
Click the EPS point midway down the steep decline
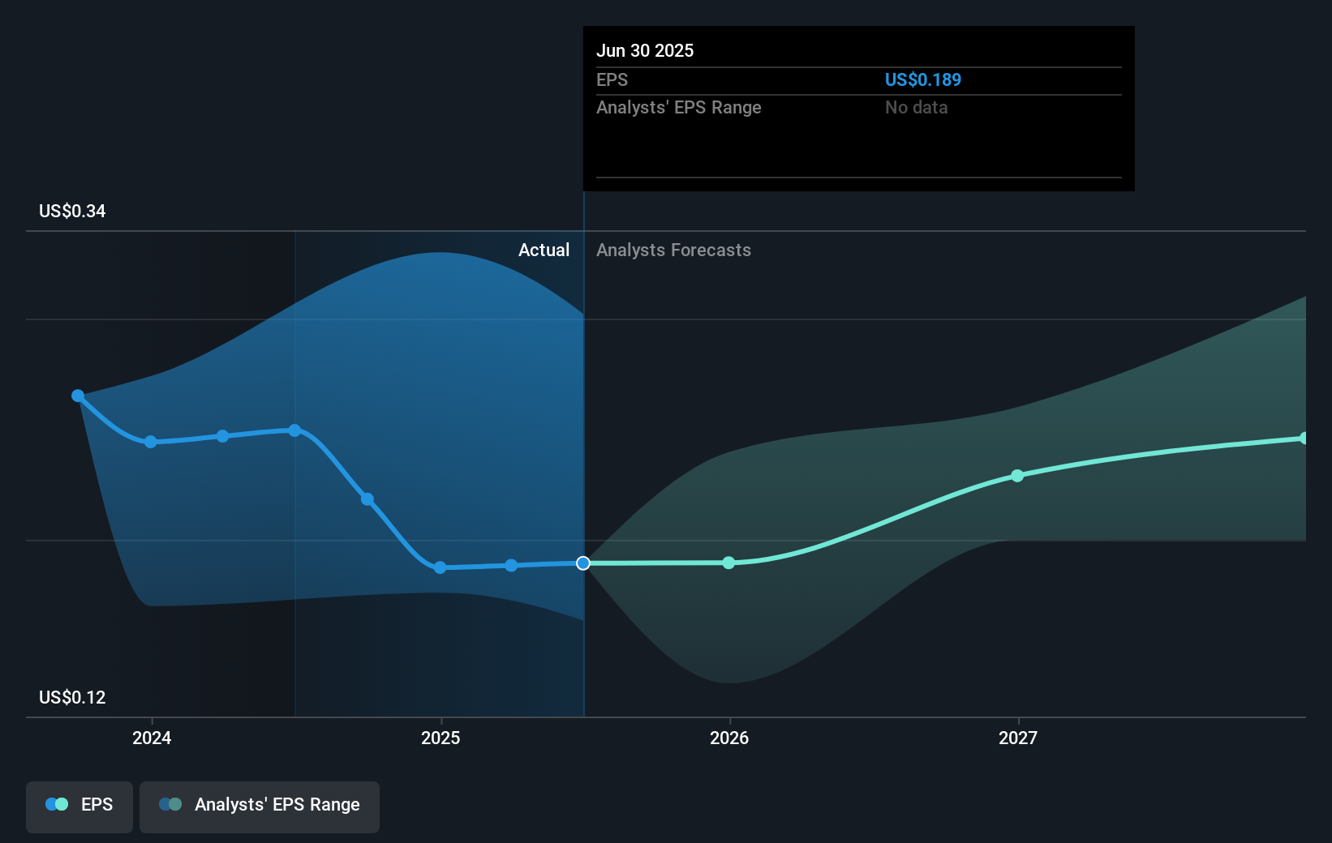click(x=367, y=499)
